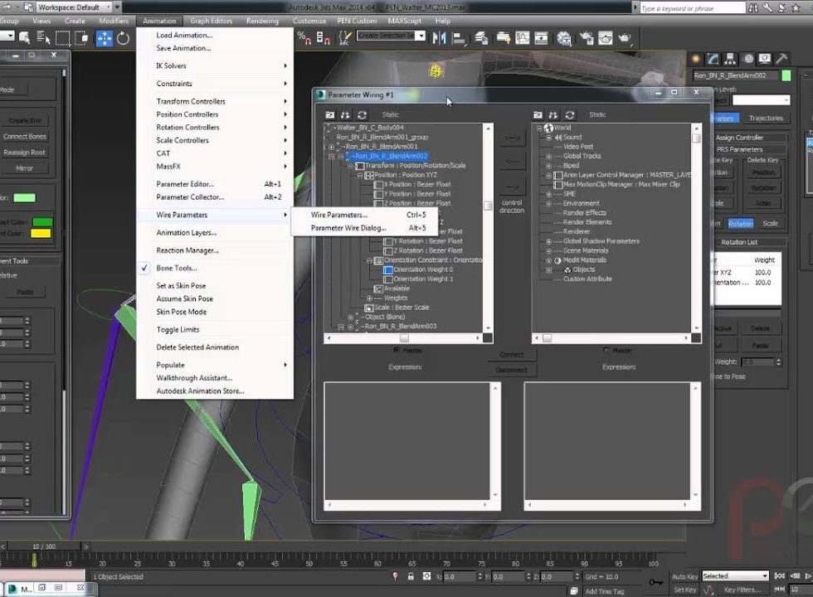Click the Connect Bones button

[x=24, y=136]
